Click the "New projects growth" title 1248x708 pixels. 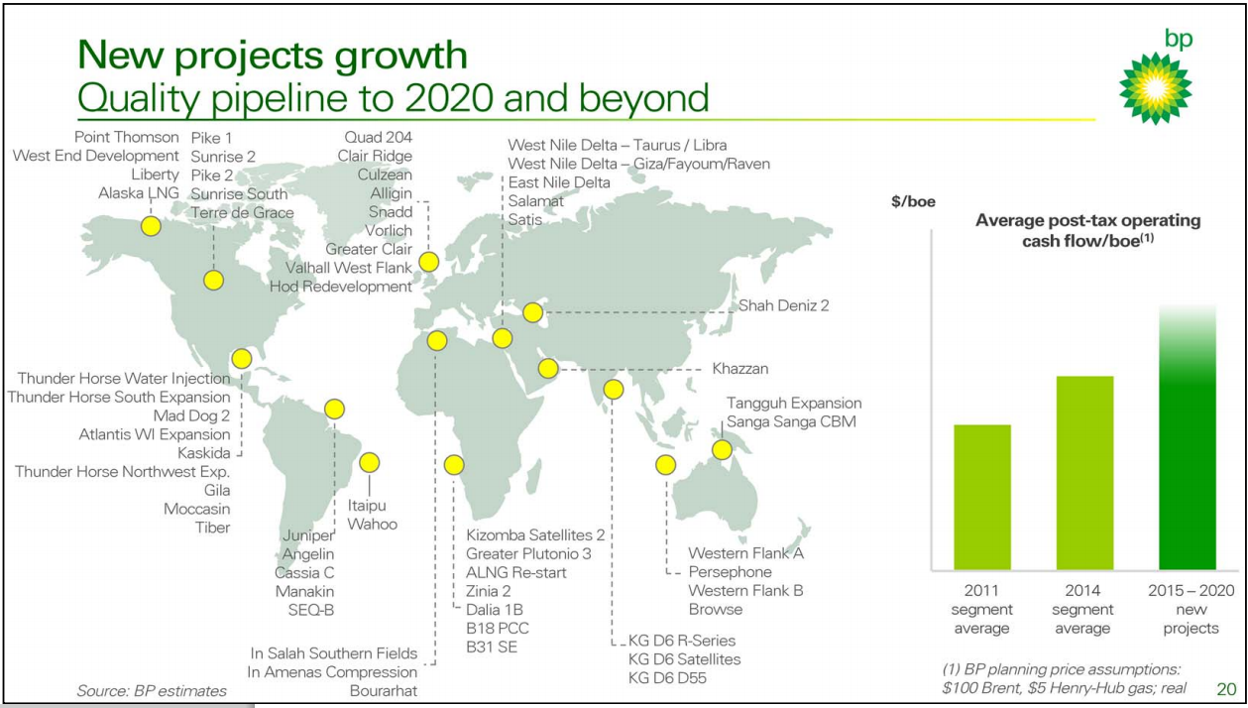pyautogui.click(x=273, y=55)
